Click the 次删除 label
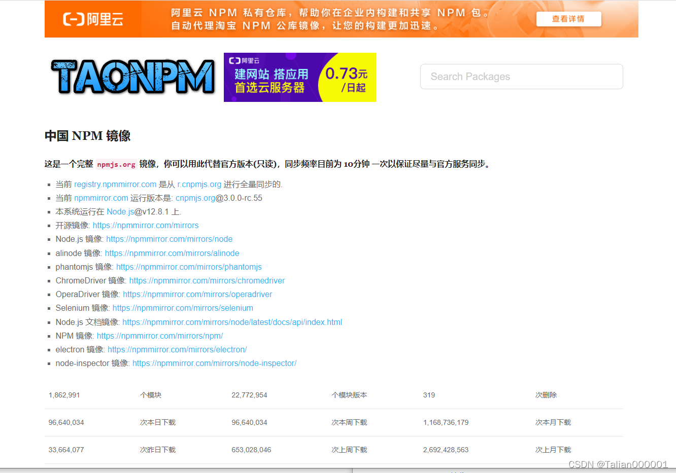 coord(546,395)
